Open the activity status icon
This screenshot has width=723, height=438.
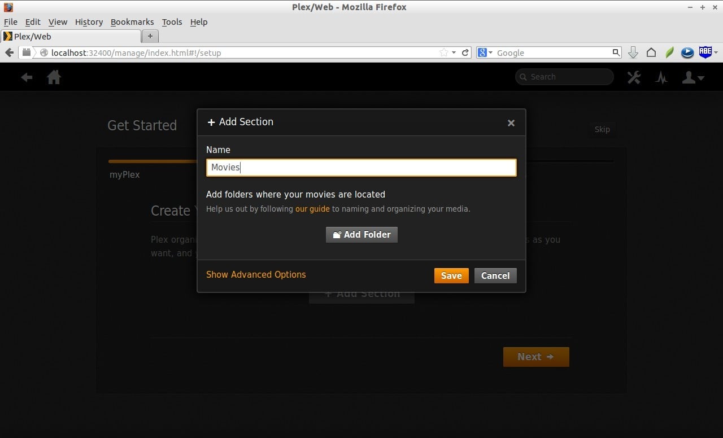click(x=661, y=77)
